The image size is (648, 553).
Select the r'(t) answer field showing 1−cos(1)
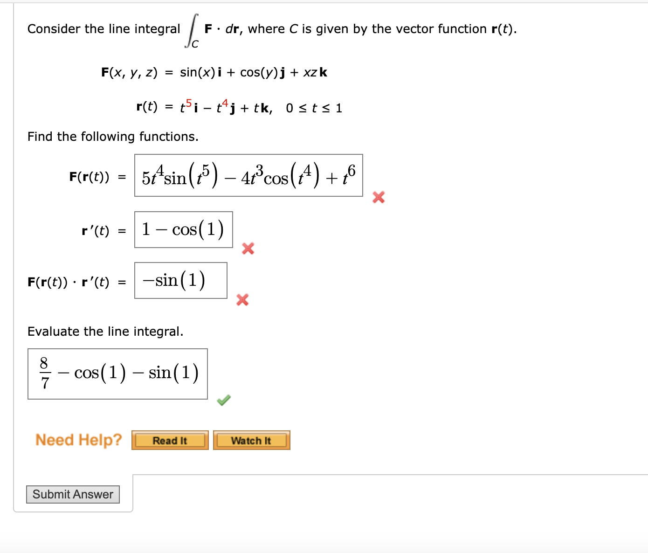tap(183, 229)
